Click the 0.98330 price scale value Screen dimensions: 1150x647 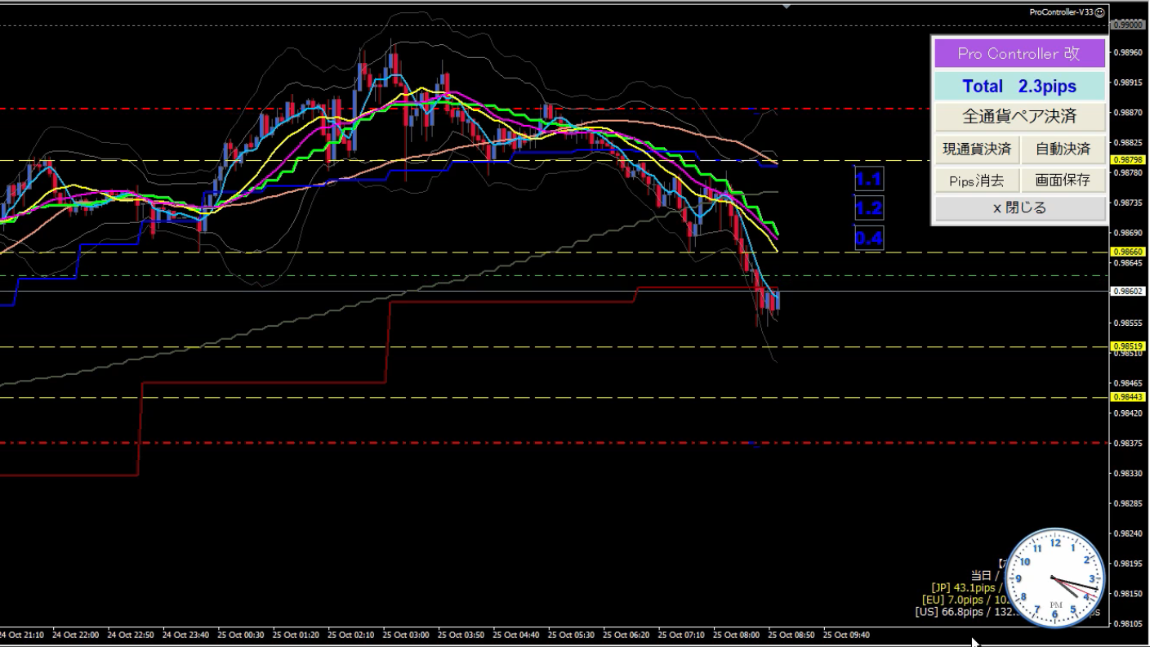click(x=1128, y=474)
